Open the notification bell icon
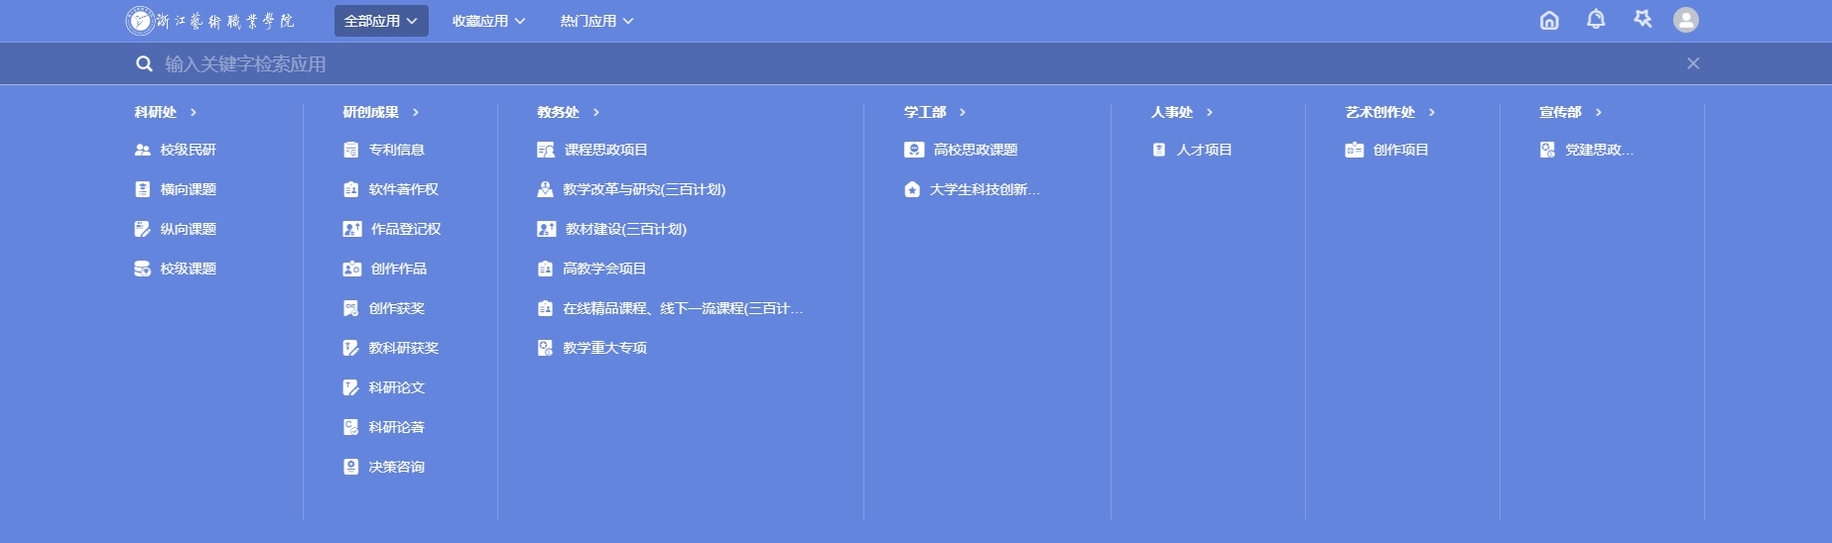Image resolution: width=1832 pixels, height=543 pixels. (1595, 20)
